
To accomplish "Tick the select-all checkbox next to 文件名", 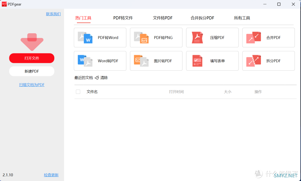I will point(78,92).
